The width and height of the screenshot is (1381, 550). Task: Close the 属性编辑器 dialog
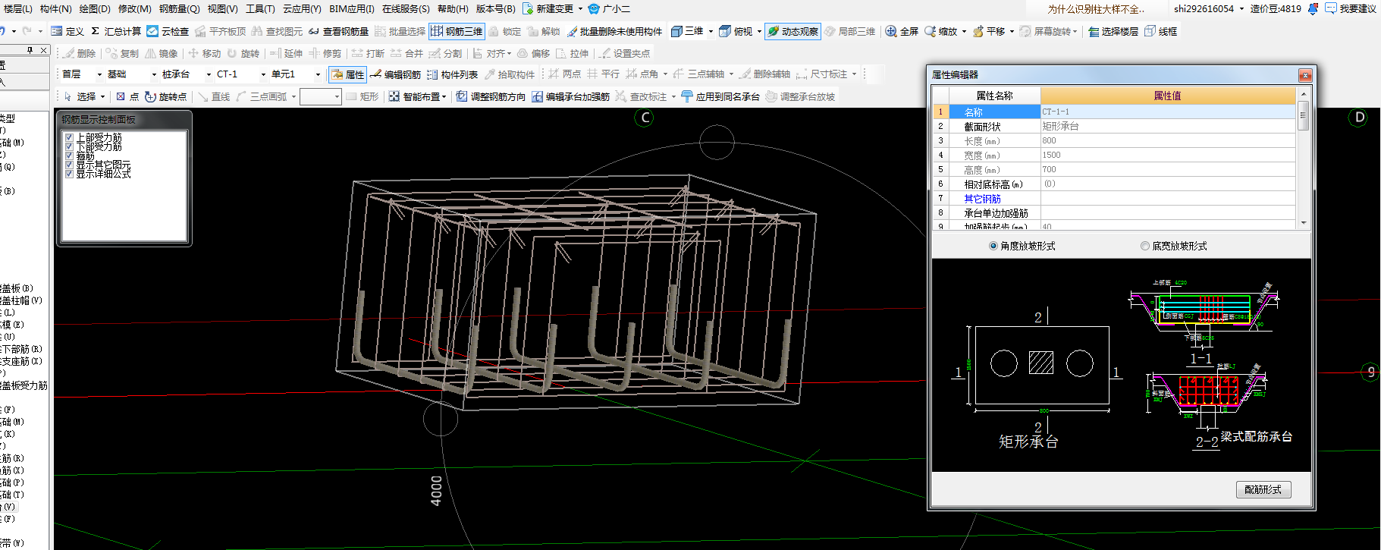click(x=1304, y=75)
